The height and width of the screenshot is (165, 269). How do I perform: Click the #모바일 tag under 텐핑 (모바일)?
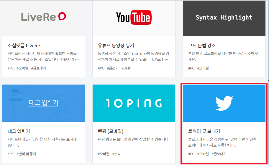point(104,154)
